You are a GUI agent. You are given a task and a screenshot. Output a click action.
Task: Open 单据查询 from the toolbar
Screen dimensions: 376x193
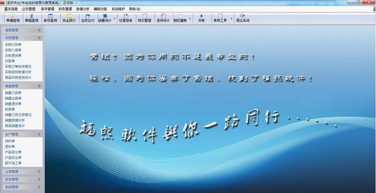13,18
